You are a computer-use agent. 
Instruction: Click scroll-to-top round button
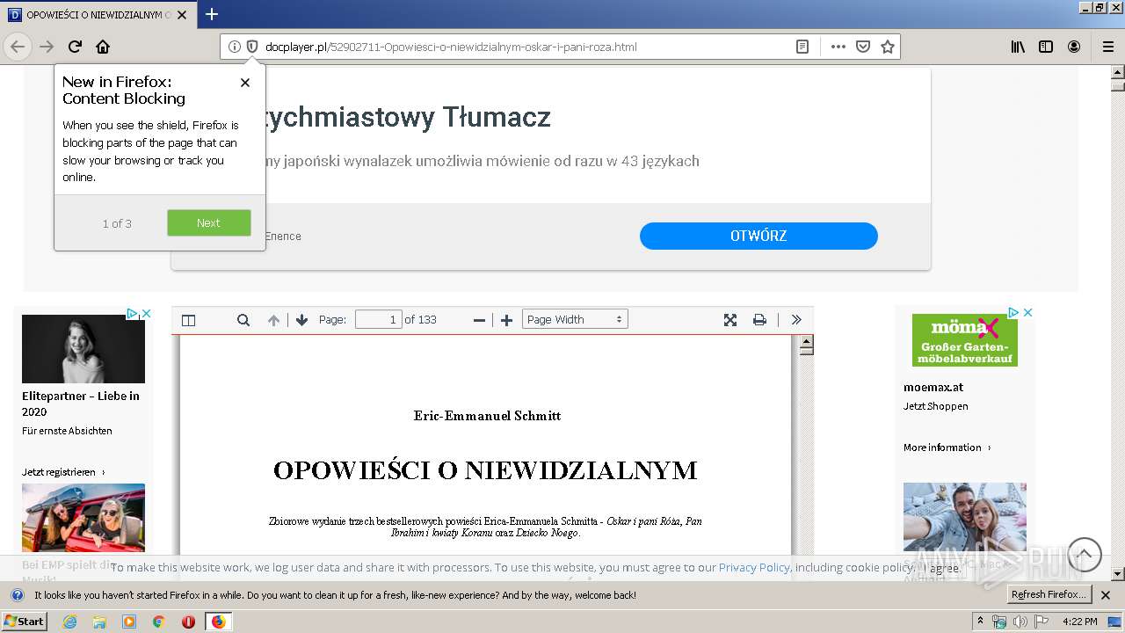pyautogui.click(x=1085, y=555)
